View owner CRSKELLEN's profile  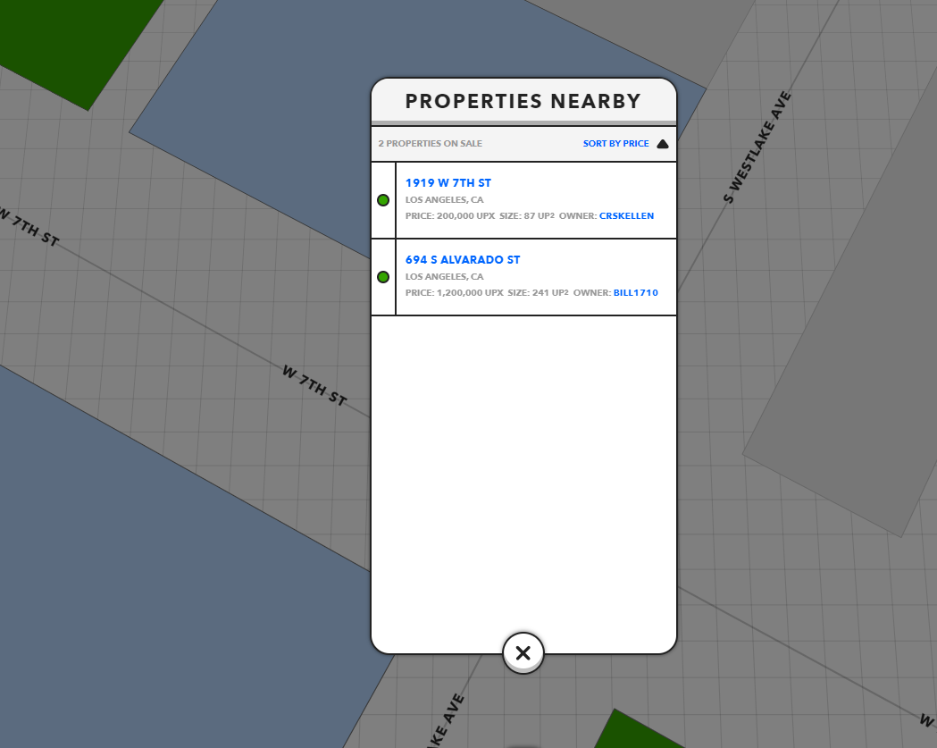point(626,216)
